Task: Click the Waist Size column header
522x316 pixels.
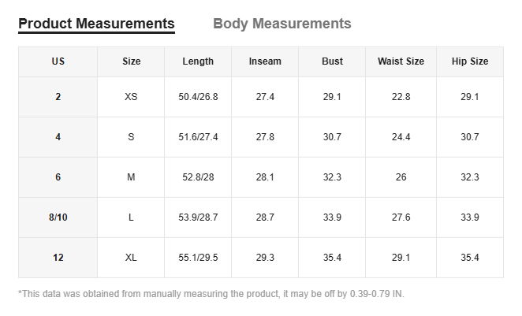Action: coord(401,61)
